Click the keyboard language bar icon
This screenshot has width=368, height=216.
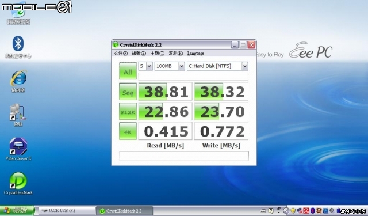click(263, 211)
